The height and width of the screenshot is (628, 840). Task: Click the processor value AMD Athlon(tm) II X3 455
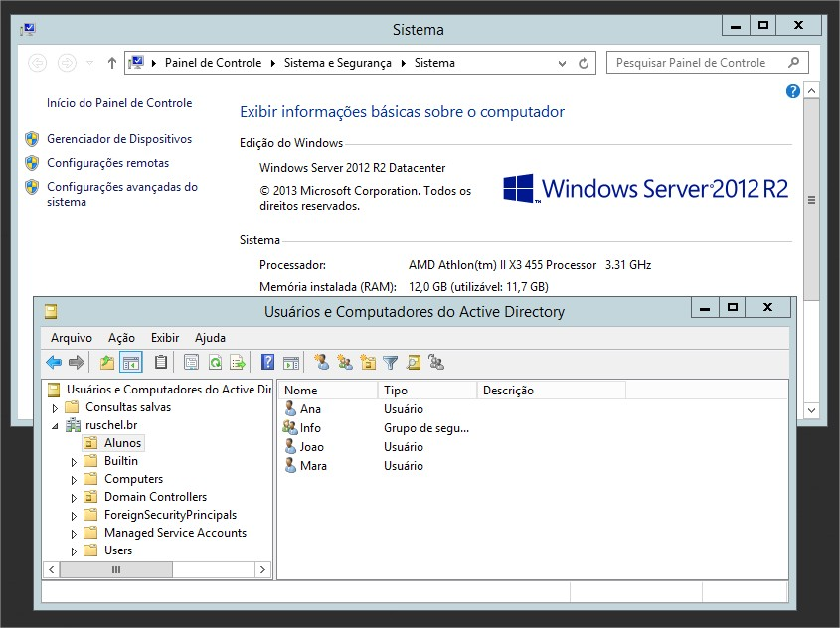(x=502, y=265)
